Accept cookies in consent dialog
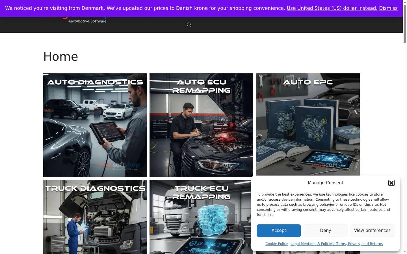Image resolution: width=407 pixels, height=254 pixels. click(279, 231)
